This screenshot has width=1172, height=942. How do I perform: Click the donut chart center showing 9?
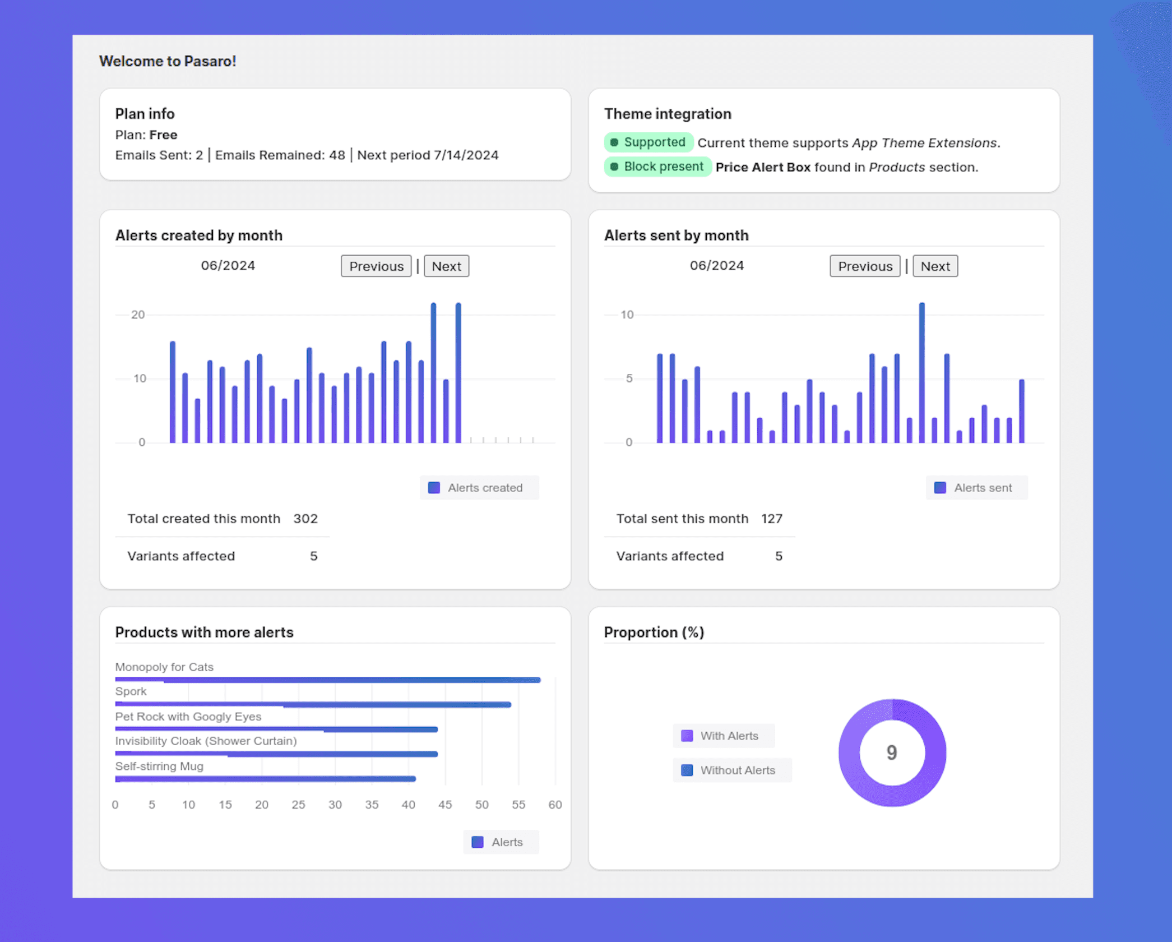pos(892,753)
